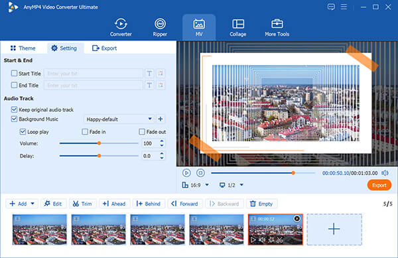Increase the Volume value with up arrow
The image size is (398, 258).
pyautogui.click(x=162, y=141)
